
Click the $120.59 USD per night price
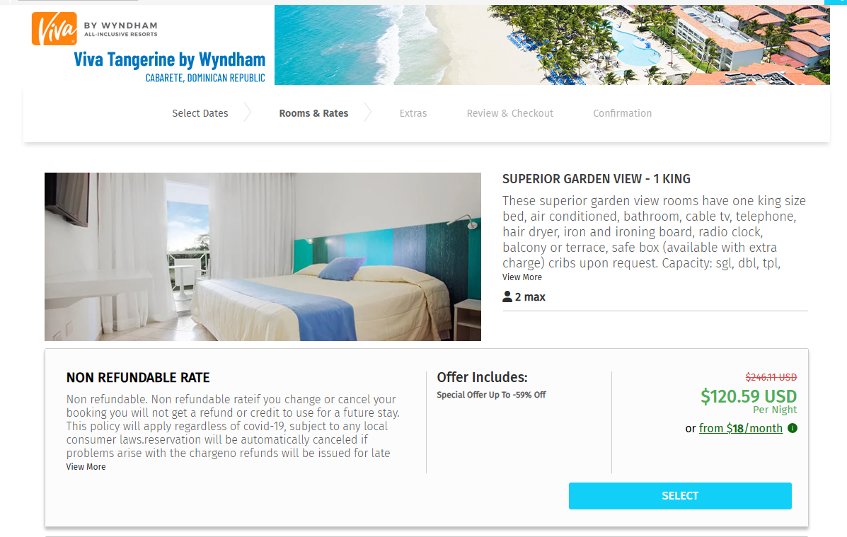tap(749, 396)
